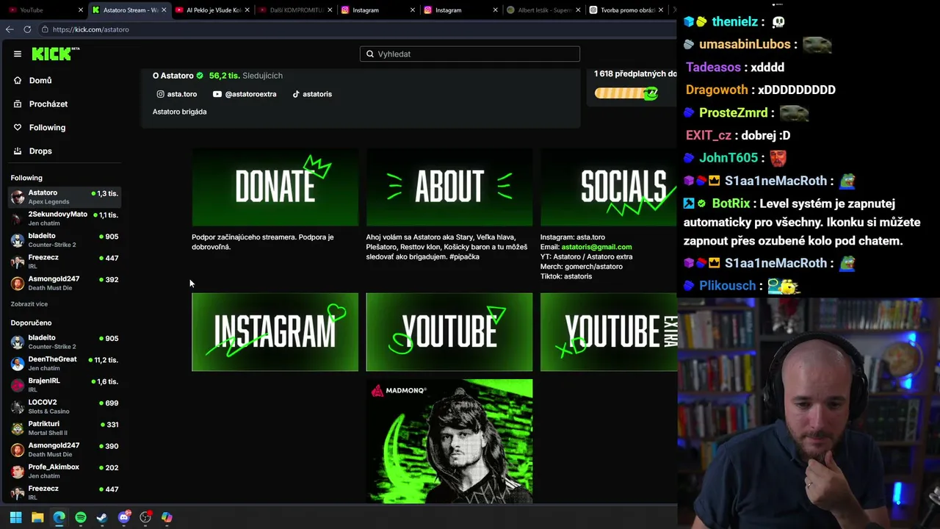Image resolution: width=940 pixels, height=529 pixels.
Task: Click the BotRix username in chat
Action: (731, 204)
